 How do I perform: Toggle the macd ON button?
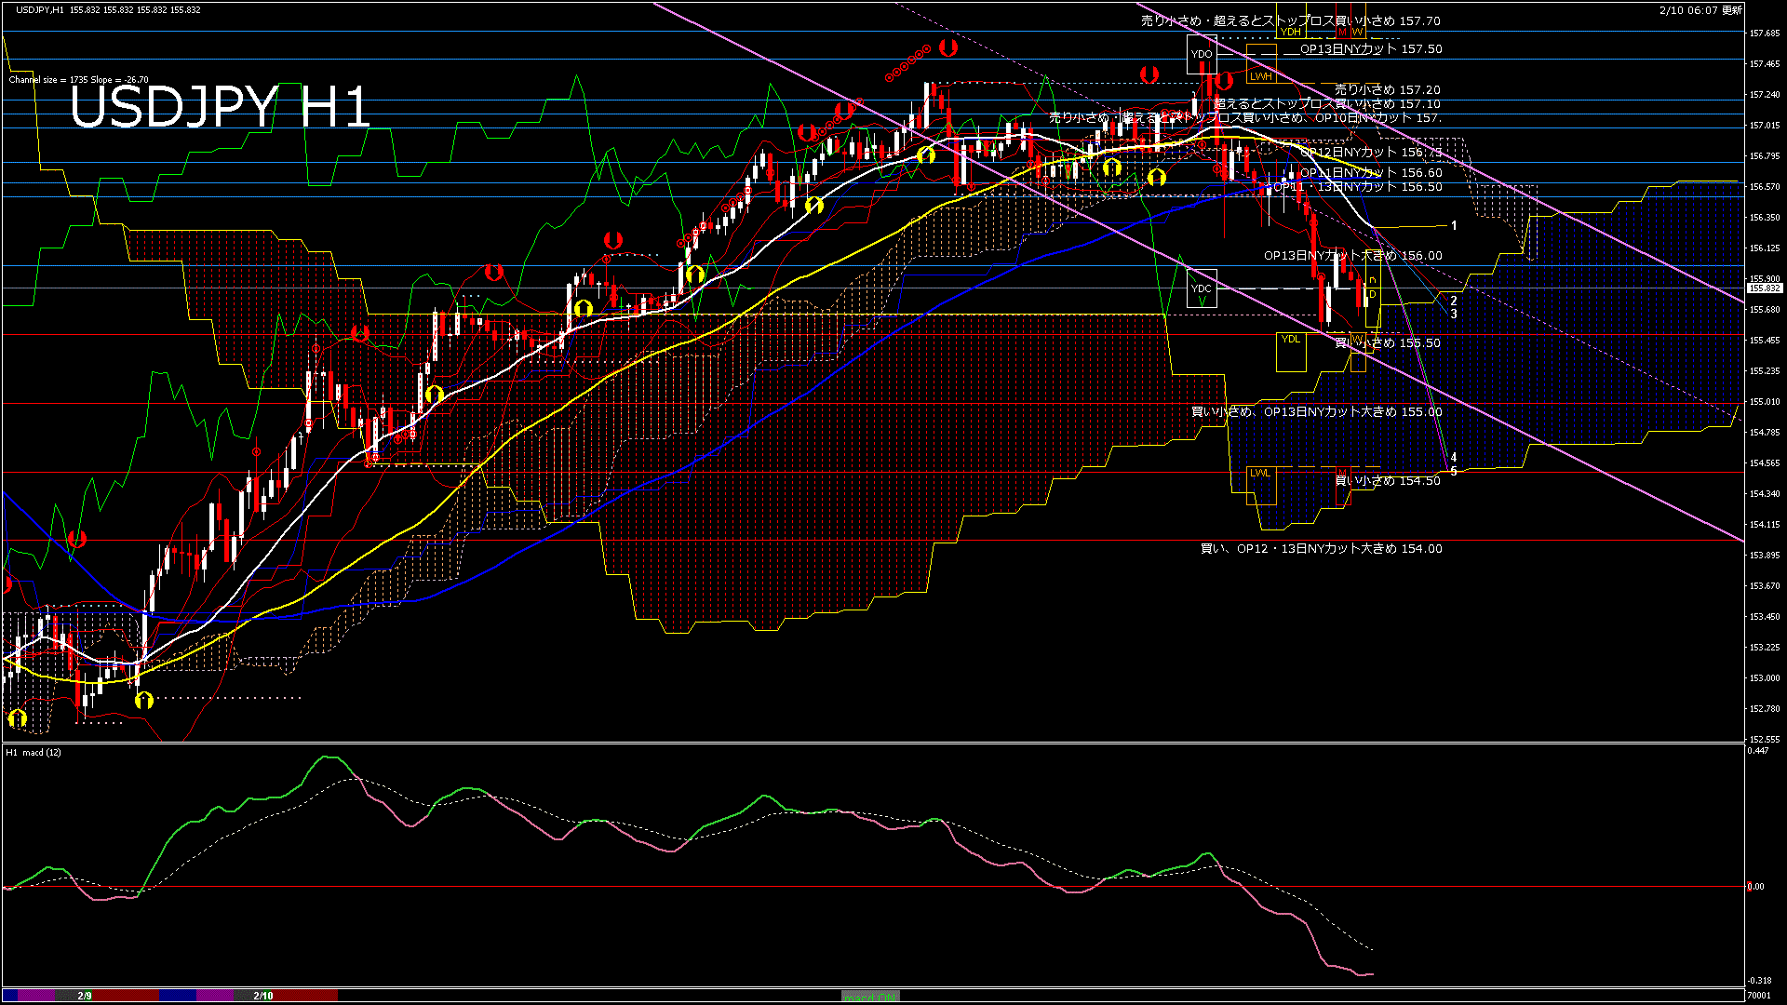tap(870, 996)
